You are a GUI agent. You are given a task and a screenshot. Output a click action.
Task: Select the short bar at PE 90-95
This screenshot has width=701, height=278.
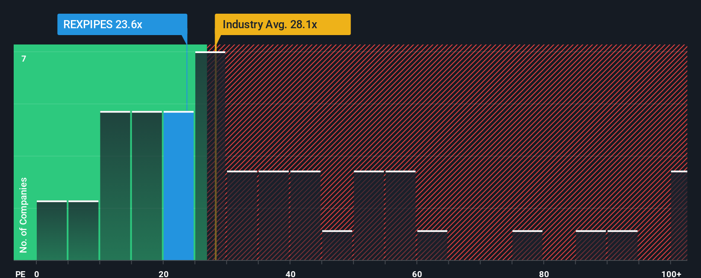point(622,245)
